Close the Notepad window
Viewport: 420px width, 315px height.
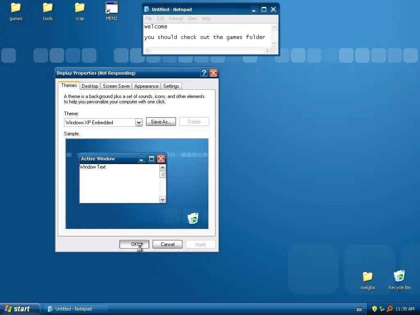tap(273, 9)
